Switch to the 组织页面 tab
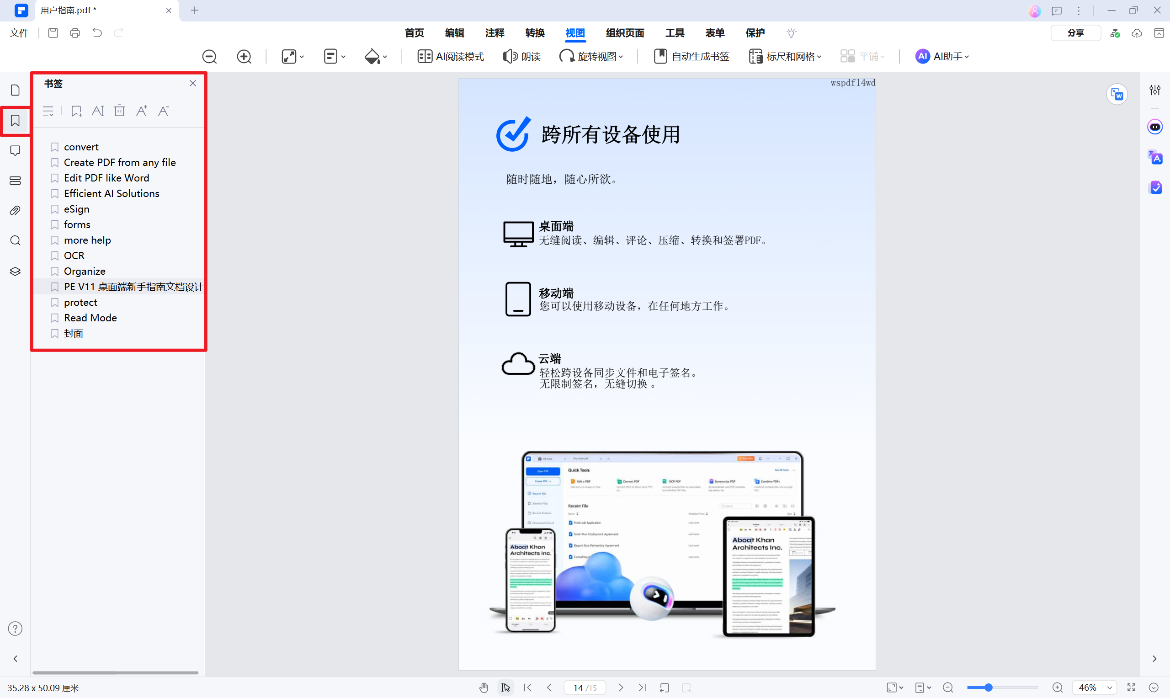 [624, 33]
